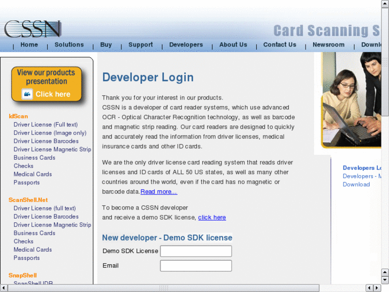389x292 pixels.
Task: Open Contact Us in navigation
Action: 280,44
